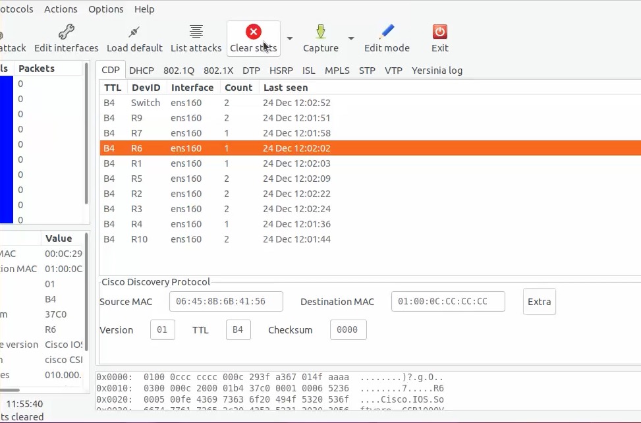Image resolution: width=641 pixels, height=423 pixels.
Task: Select the R3 device row
Action: [x=370, y=208]
